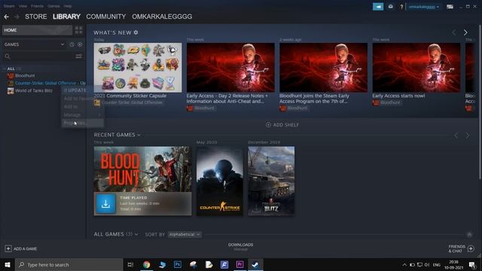The height and width of the screenshot is (271, 482).
Task: Open the OMKARKALEGGGG profile tab
Action: 162,17
